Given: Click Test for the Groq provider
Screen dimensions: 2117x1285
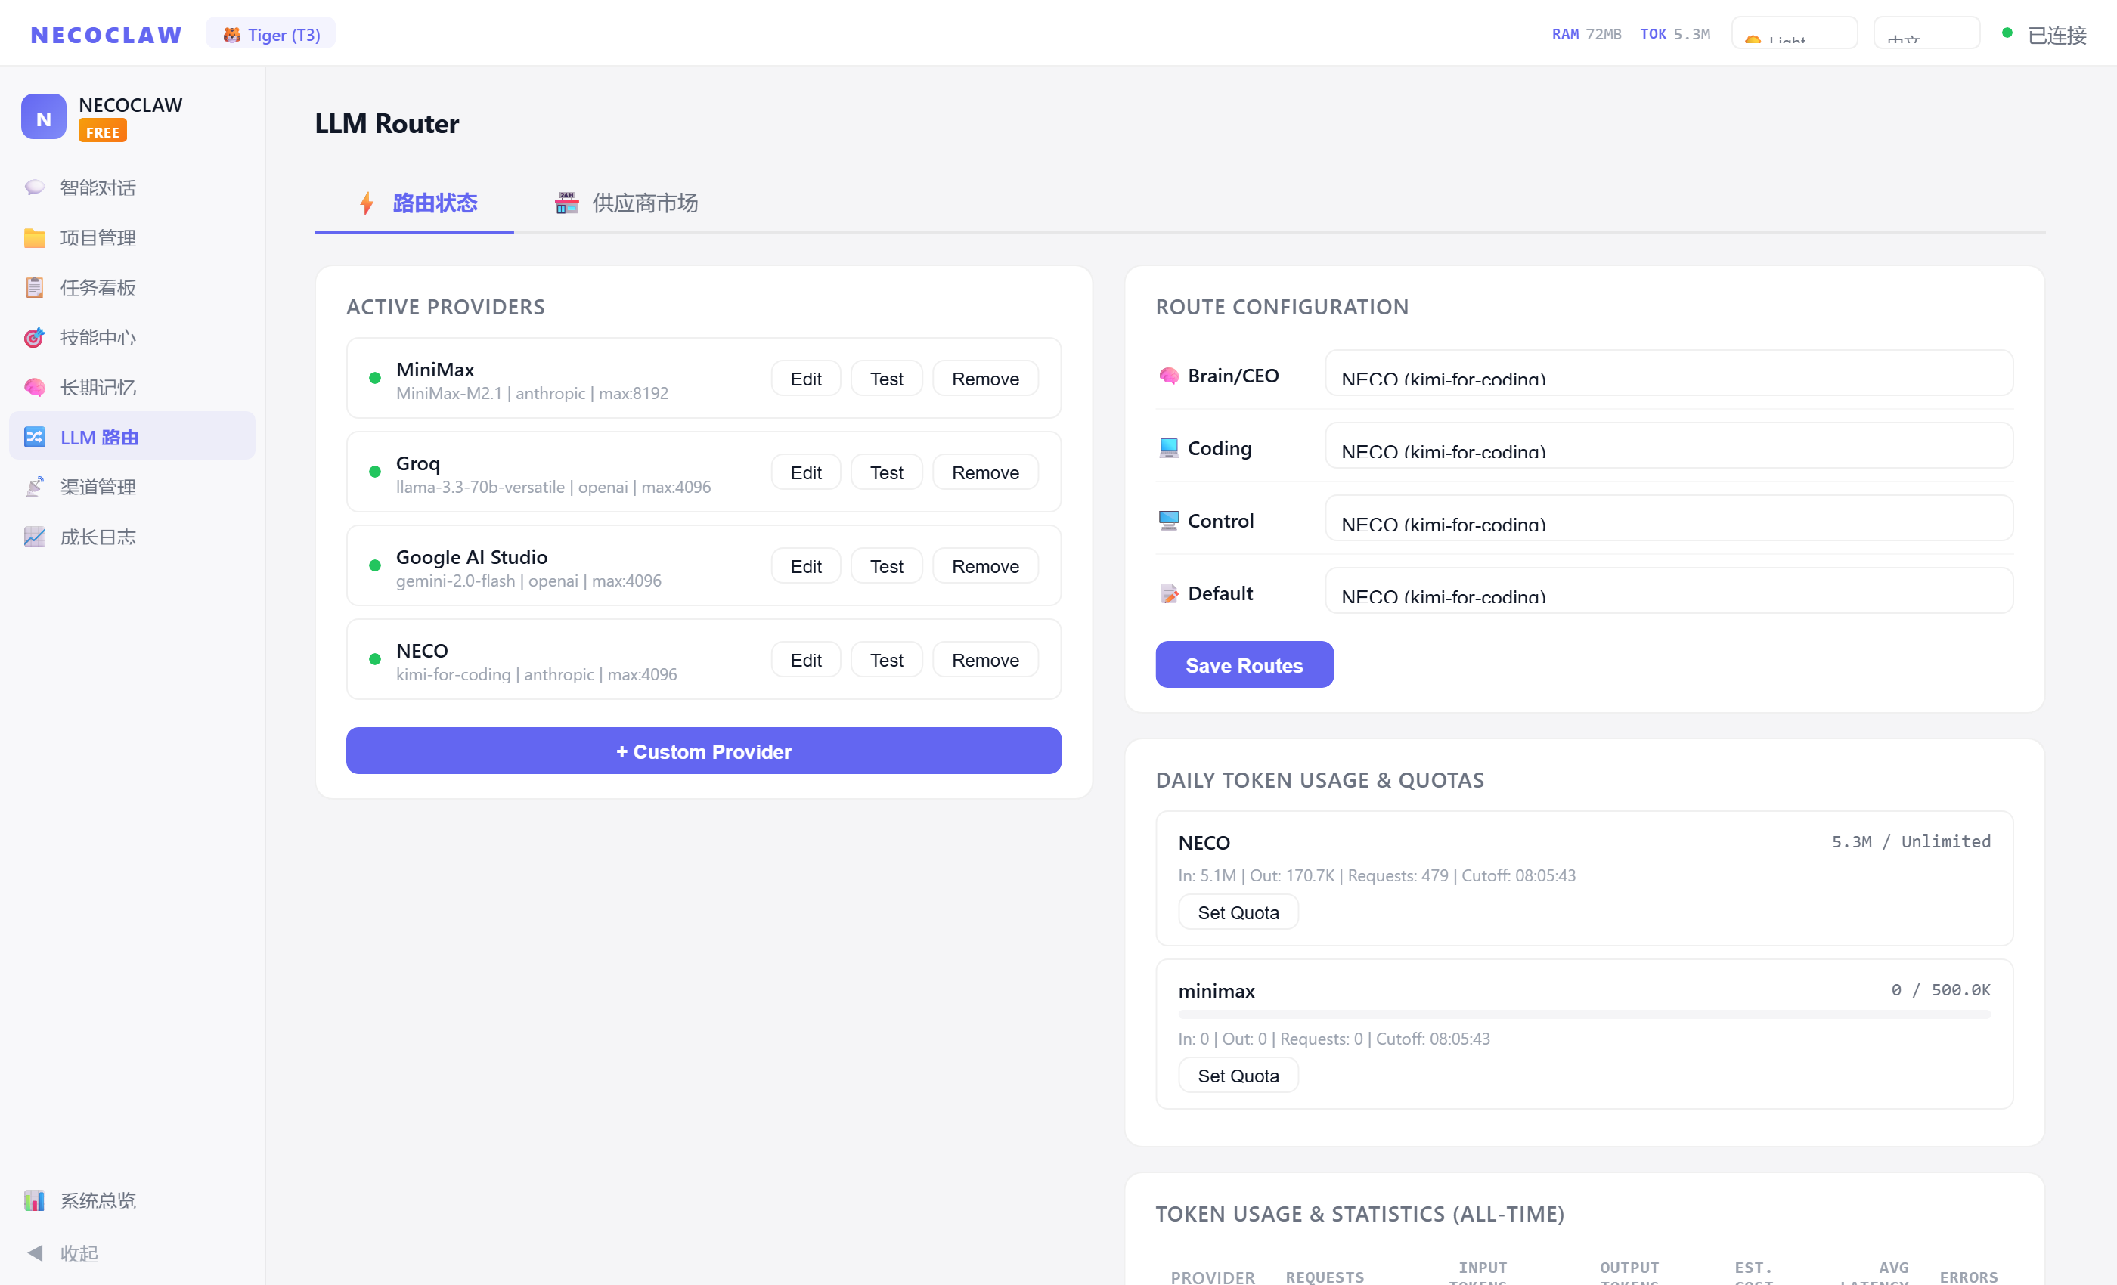Looking at the screenshot, I should pyautogui.click(x=886, y=472).
